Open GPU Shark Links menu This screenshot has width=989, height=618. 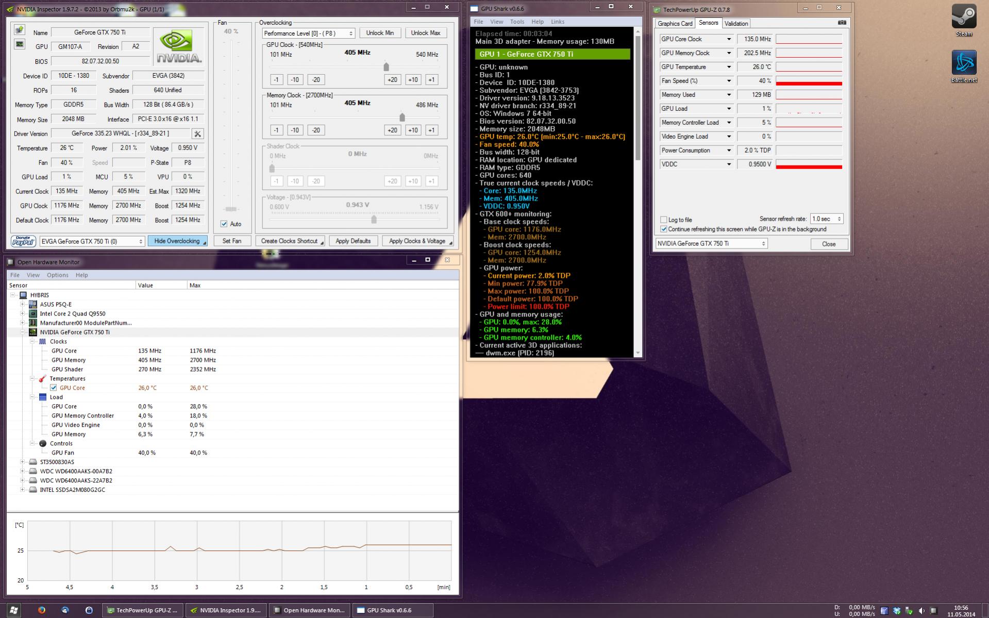[x=558, y=22]
